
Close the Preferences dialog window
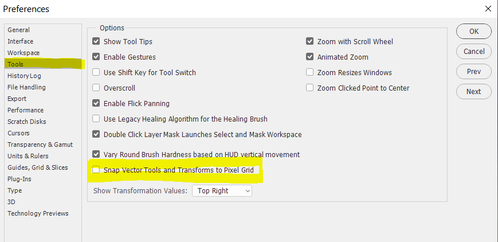coord(488,9)
